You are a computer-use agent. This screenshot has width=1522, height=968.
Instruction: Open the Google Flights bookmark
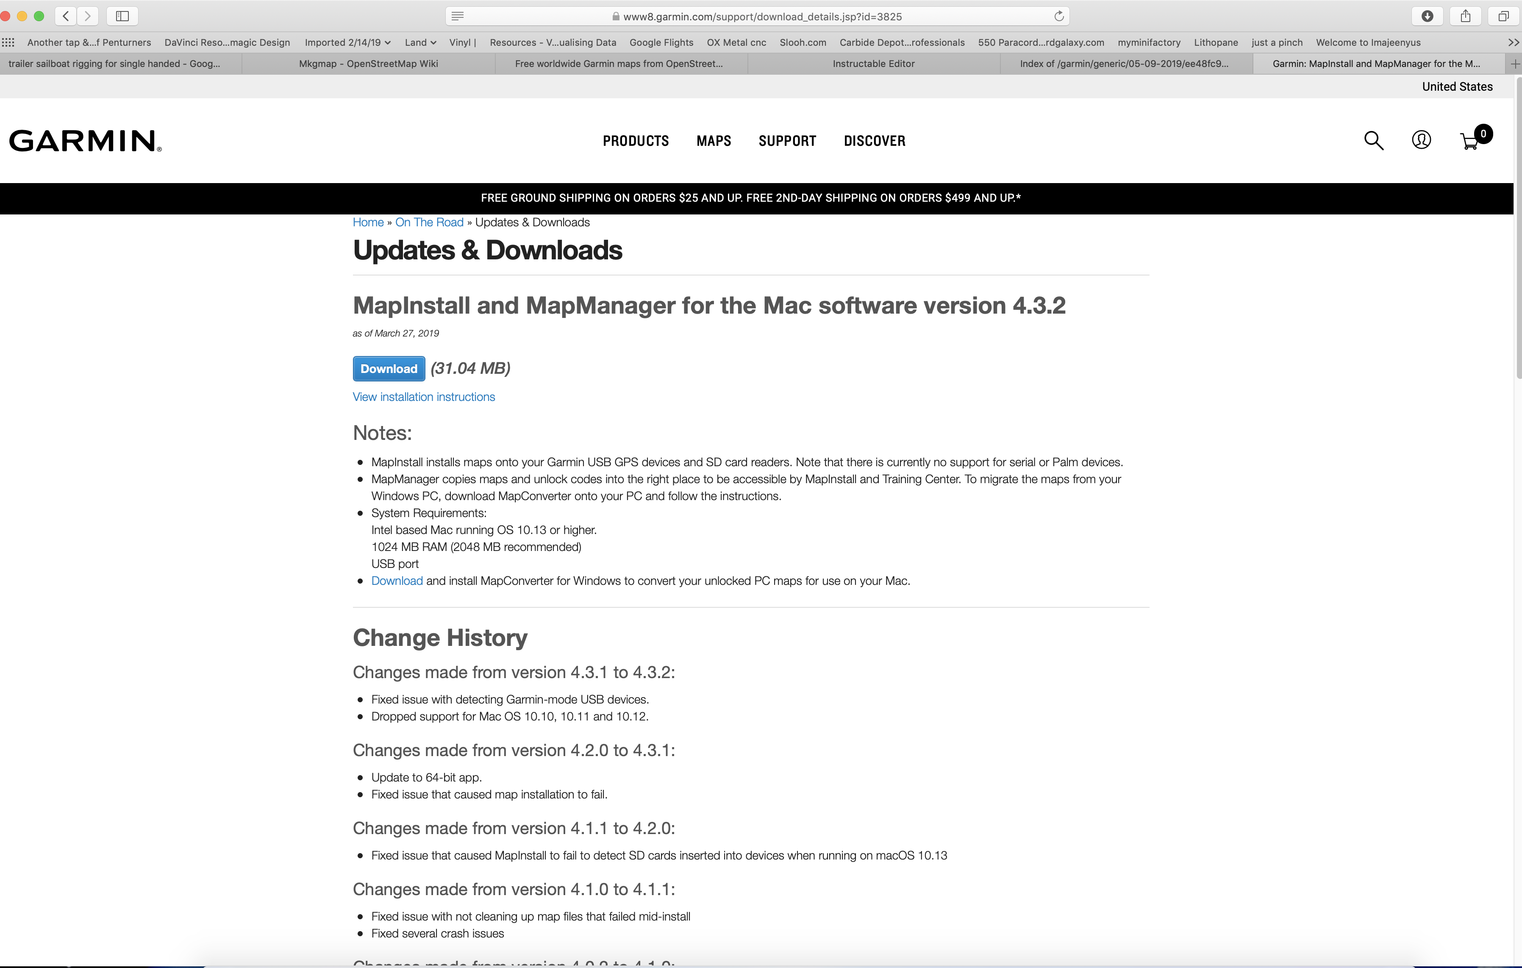661,42
